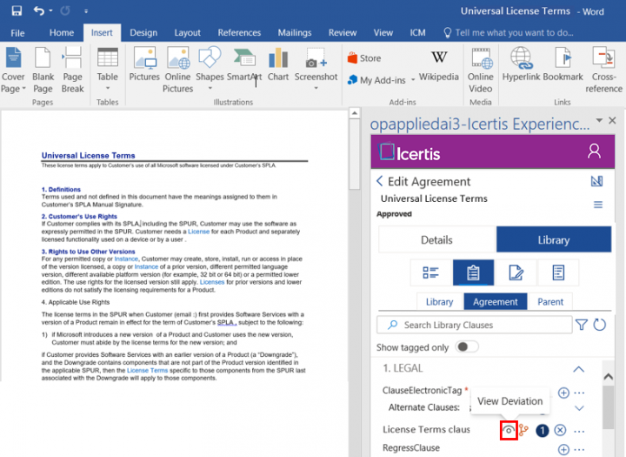Undo the last action

click(39, 10)
